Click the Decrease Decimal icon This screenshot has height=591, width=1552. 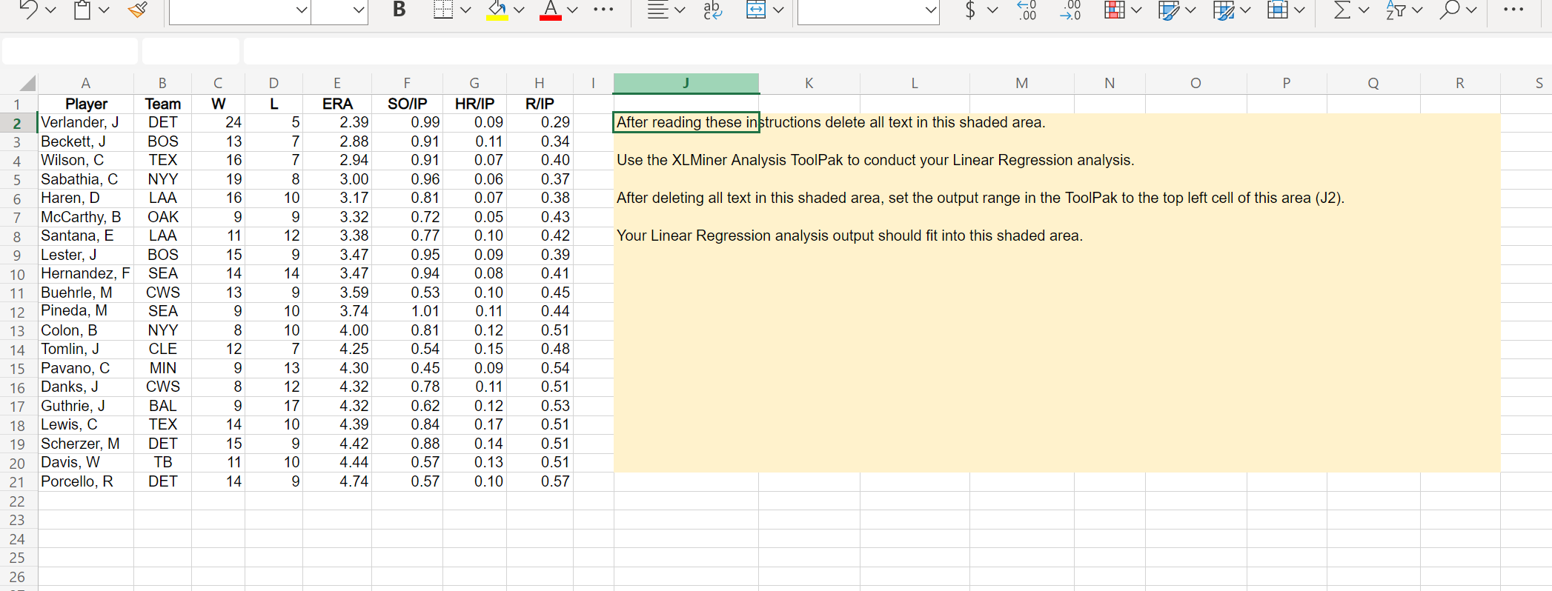1071,10
